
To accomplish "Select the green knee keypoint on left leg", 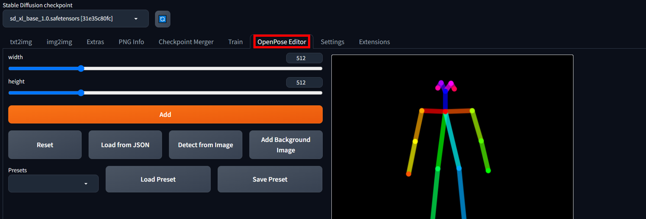I will pyautogui.click(x=438, y=169).
